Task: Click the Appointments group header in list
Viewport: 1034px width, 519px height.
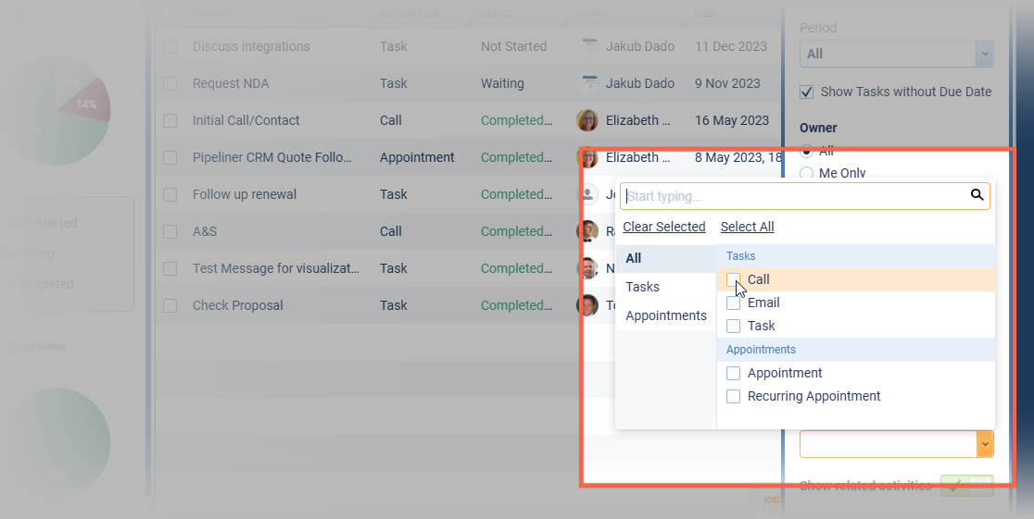Action: pyautogui.click(x=856, y=350)
